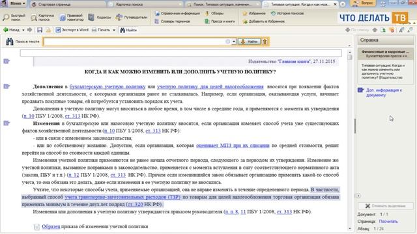Click the font size icon
417x234 pixels.
[x=401, y=30]
